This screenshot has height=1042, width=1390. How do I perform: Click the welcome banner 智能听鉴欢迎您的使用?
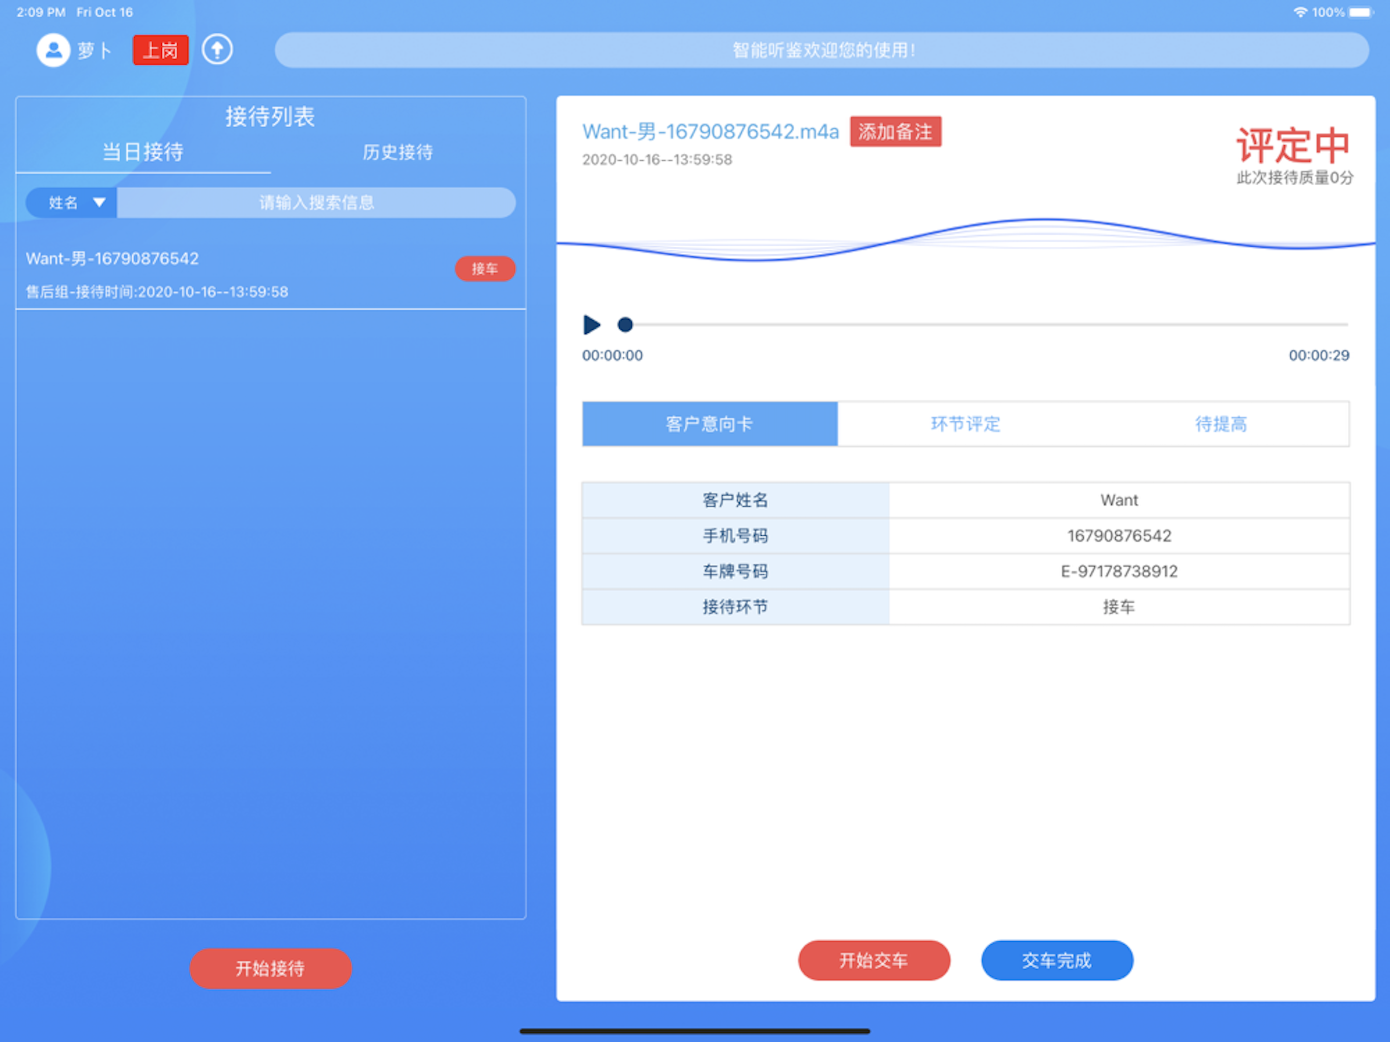(x=822, y=50)
